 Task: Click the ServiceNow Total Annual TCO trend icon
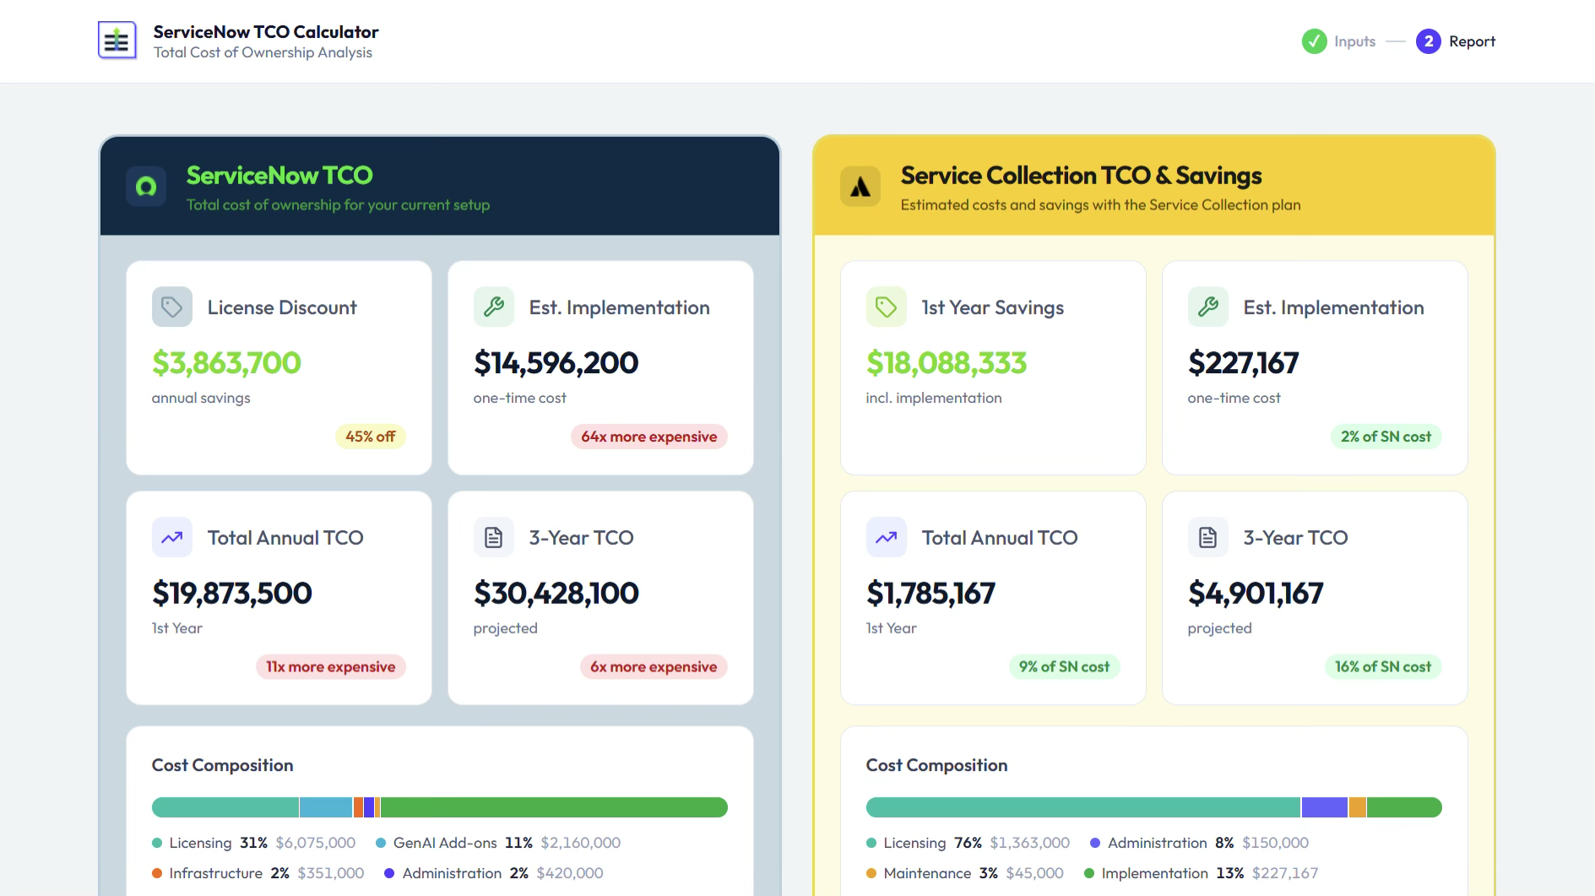(172, 537)
